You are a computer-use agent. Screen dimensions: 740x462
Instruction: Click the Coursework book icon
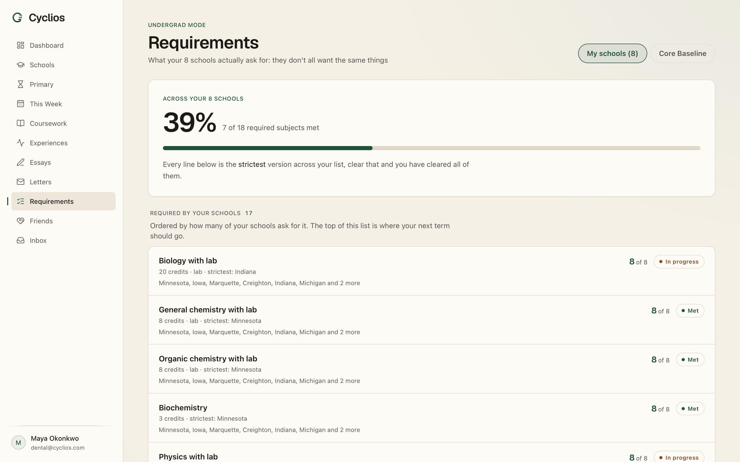(21, 123)
